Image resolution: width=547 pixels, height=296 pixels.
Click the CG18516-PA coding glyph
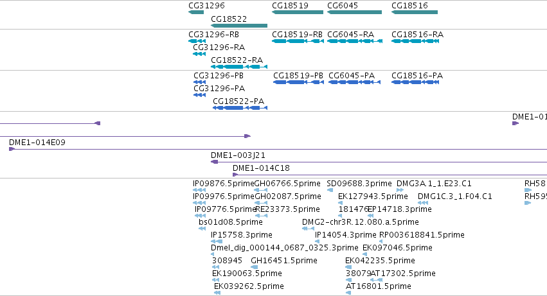coord(415,82)
